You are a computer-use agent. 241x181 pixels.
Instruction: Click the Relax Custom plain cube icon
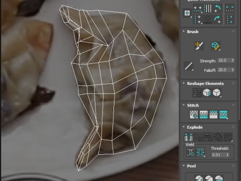[x=216, y=93]
